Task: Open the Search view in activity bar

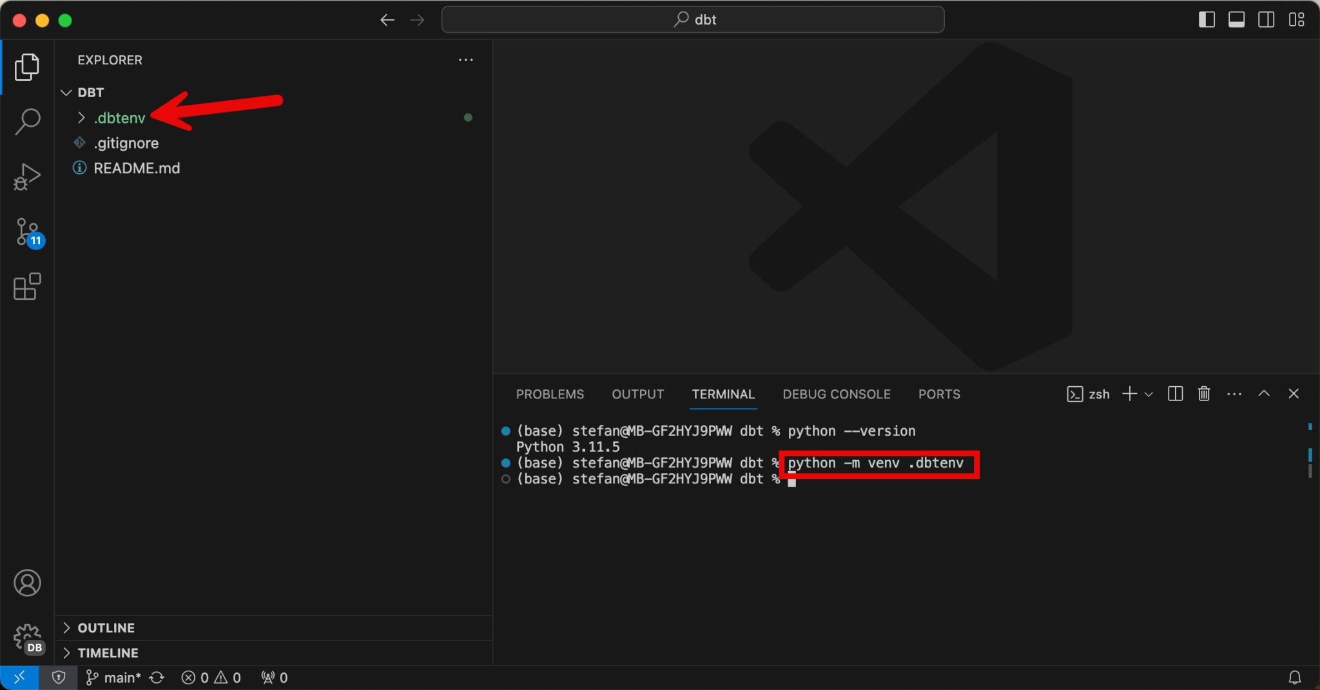Action: coord(27,121)
